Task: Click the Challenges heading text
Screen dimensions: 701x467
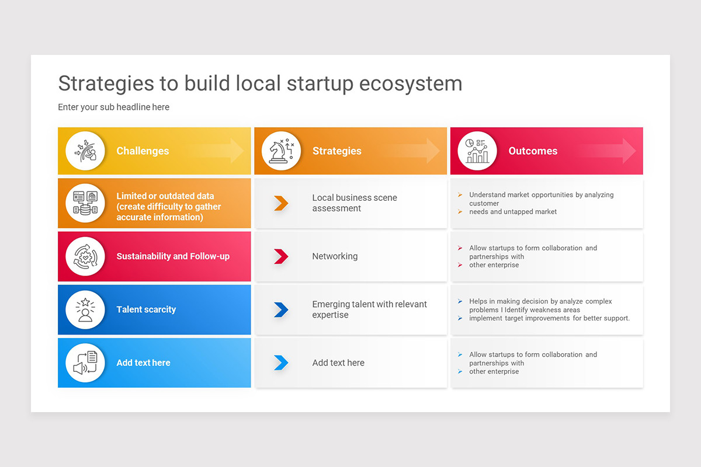Action: [143, 151]
